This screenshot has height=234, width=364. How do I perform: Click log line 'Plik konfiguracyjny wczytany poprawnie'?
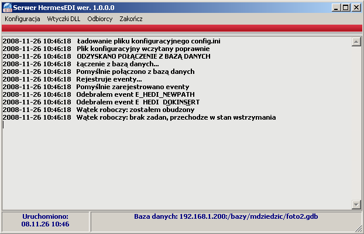pos(106,49)
